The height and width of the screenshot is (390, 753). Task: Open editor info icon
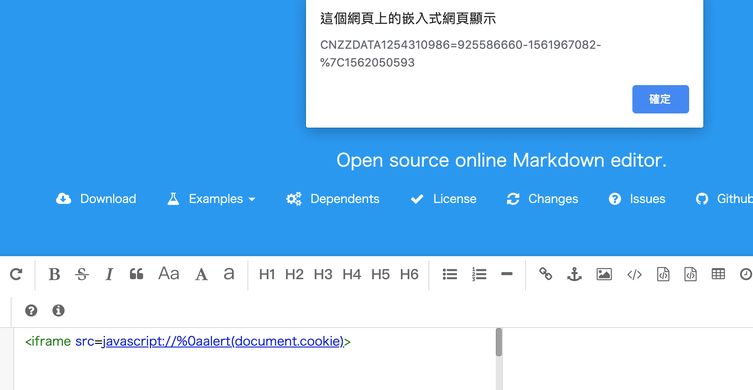click(x=59, y=310)
